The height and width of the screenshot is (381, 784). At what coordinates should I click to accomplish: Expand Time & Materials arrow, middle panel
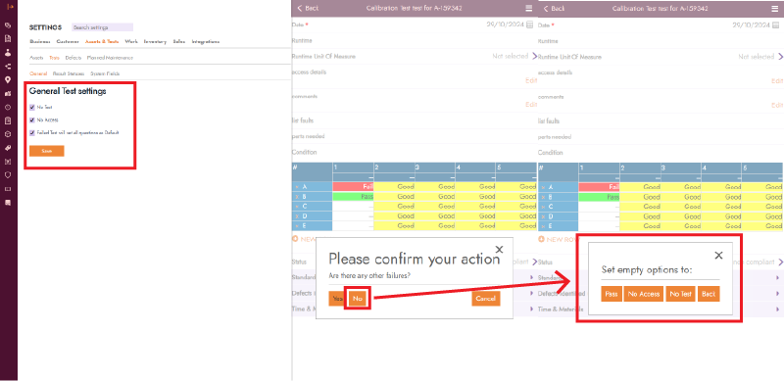(x=531, y=310)
